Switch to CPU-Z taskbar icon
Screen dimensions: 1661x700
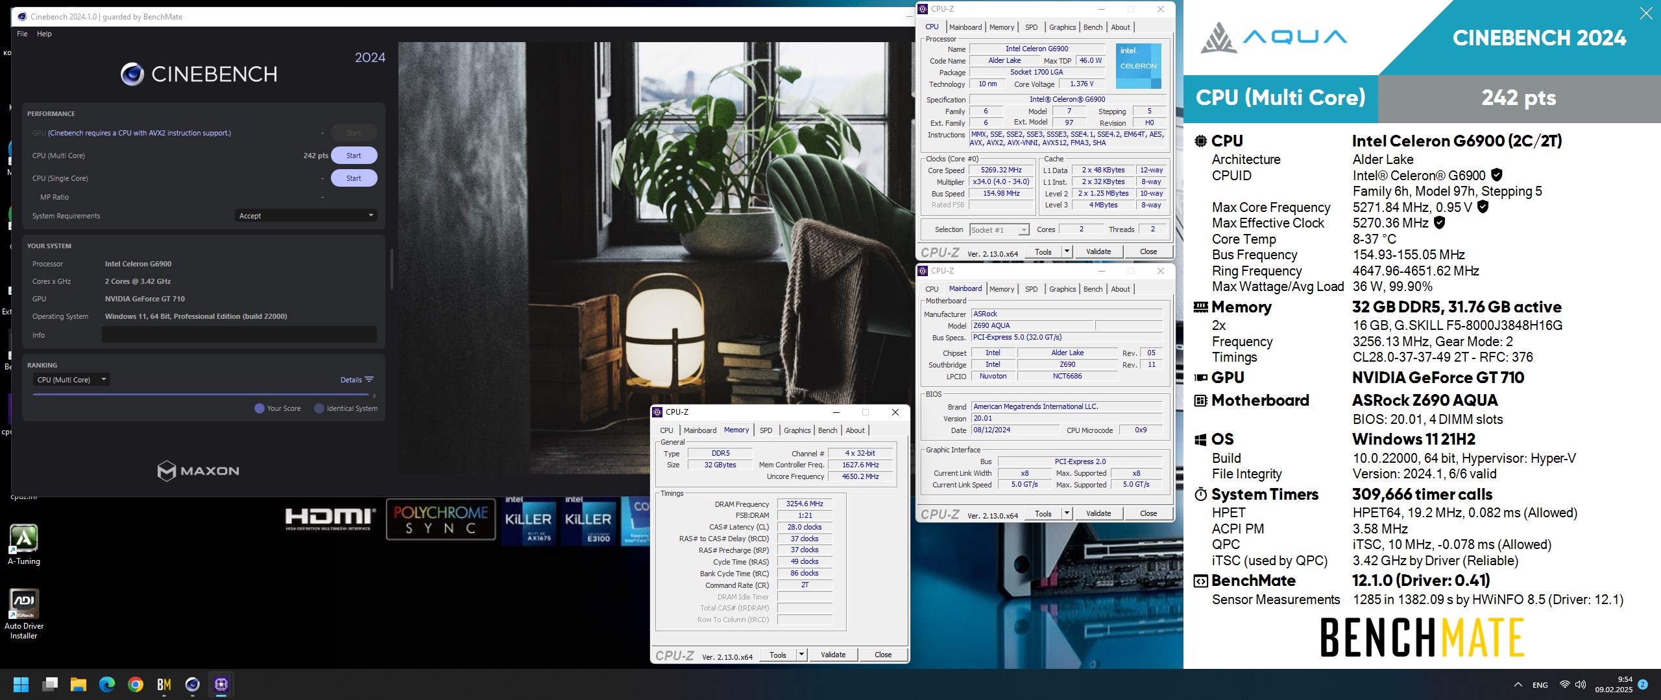[221, 684]
